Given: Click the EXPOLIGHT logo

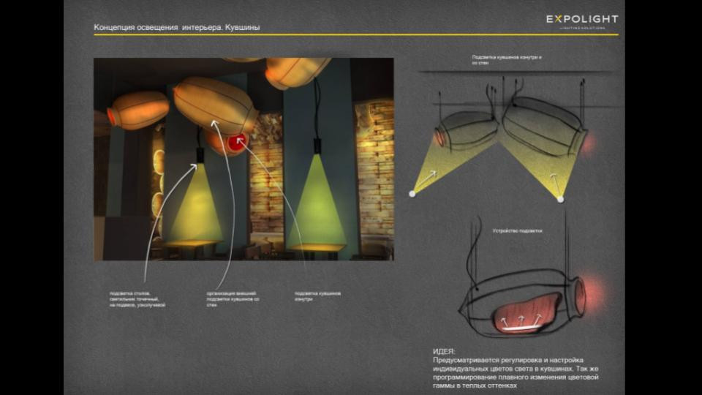Looking at the screenshot, I should point(581,20).
